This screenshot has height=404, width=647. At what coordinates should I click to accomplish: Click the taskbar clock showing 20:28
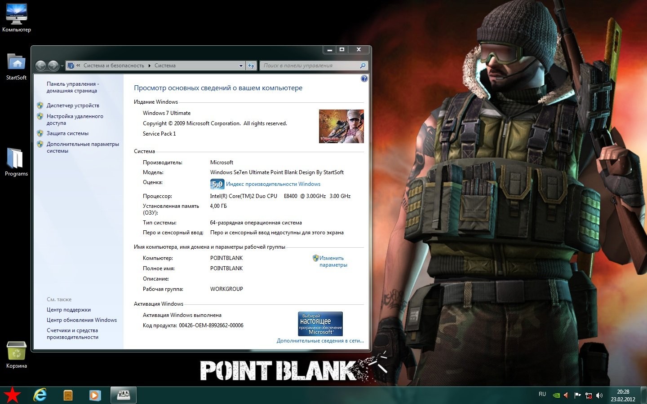tap(623, 395)
